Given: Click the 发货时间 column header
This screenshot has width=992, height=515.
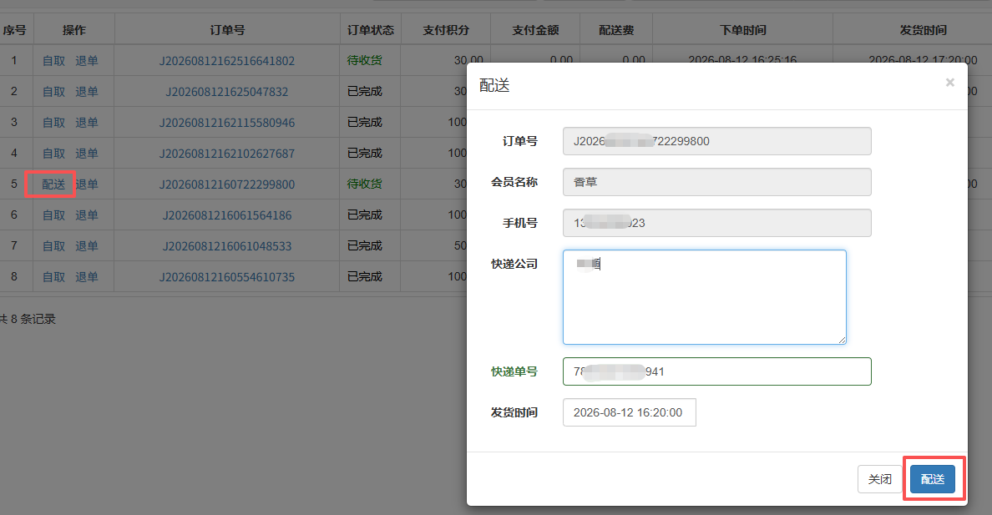Looking at the screenshot, I should (x=923, y=30).
